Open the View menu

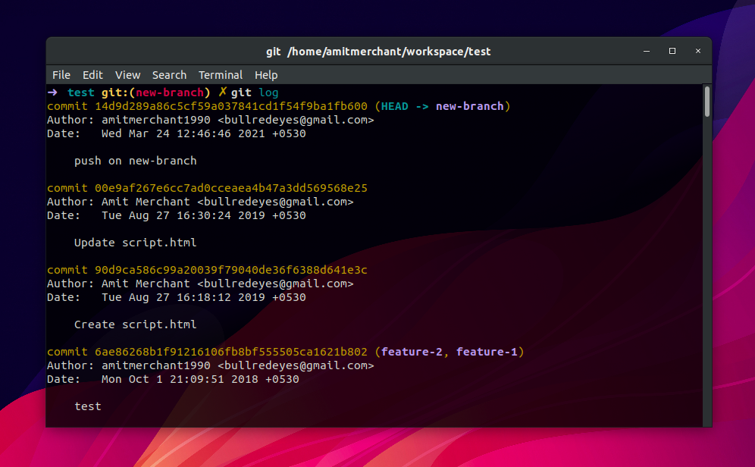pos(127,75)
